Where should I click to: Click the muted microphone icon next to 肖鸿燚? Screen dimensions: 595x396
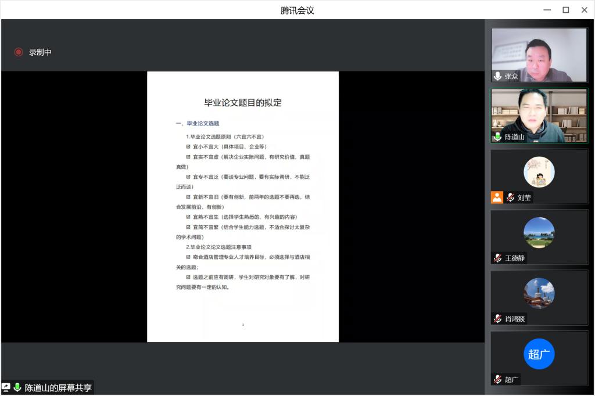[497, 319]
